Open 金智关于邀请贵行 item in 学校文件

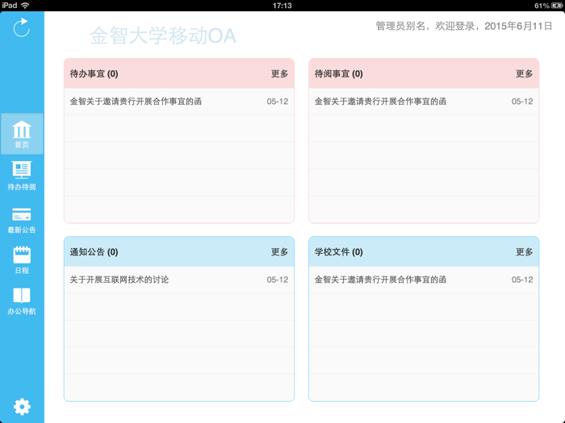[424, 280]
